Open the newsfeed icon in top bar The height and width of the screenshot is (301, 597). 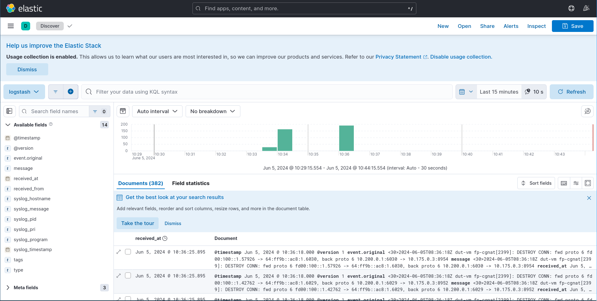[x=586, y=8]
